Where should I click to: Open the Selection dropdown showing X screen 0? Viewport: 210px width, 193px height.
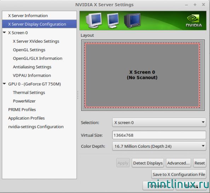(159, 122)
